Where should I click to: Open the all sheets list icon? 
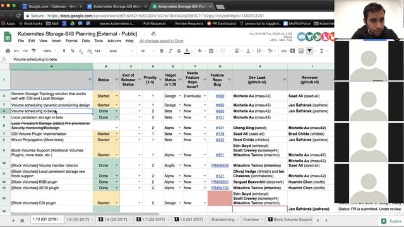22,220
